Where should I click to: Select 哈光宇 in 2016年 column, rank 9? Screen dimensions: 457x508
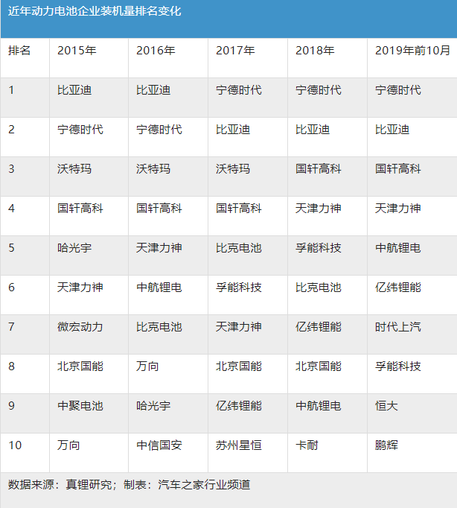(x=153, y=406)
